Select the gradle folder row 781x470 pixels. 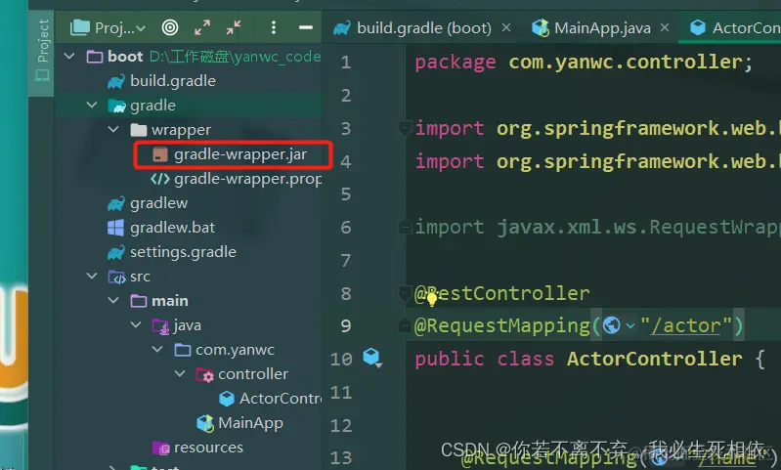tap(189, 106)
